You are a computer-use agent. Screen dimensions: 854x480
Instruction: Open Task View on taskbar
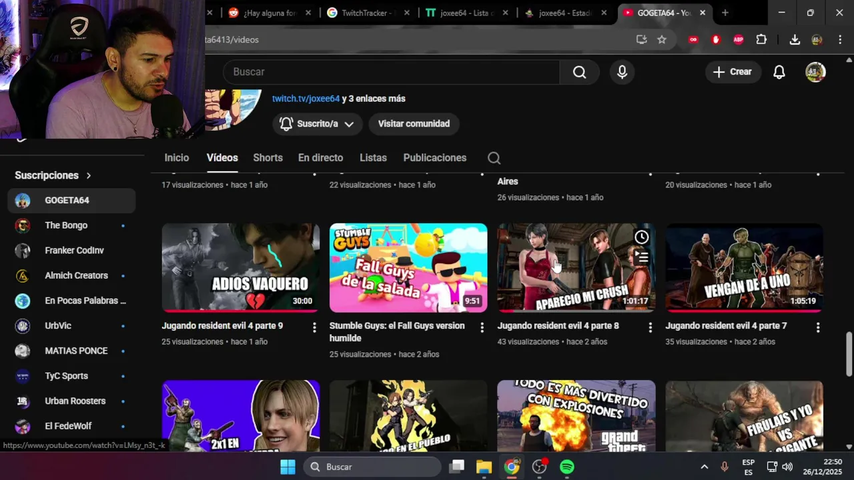point(456,467)
